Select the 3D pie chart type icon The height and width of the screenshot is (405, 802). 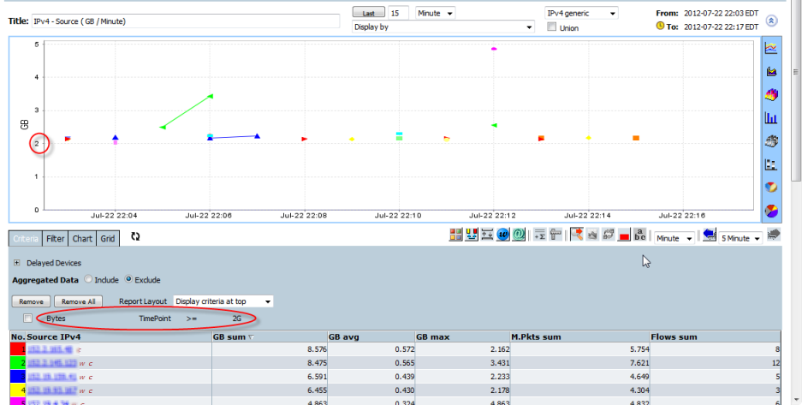click(771, 188)
